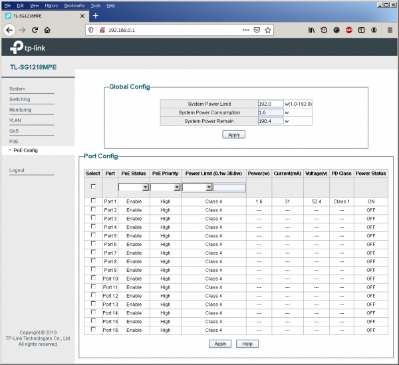Image resolution: width=399 pixels, height=365 pixels.
Task: Click the System Power Limit input field
Action: (x=270, y=104)
